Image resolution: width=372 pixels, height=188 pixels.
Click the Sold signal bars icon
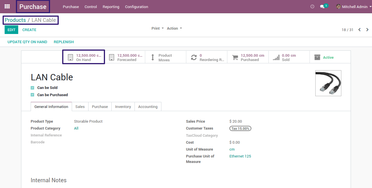tap(276, 58)
